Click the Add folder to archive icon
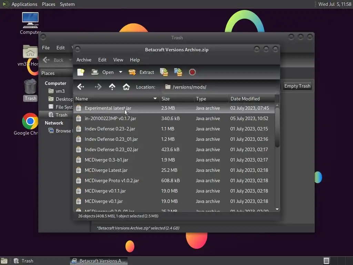Image resolution: width=353 pixels, height=265 pixels. (178, 72)
